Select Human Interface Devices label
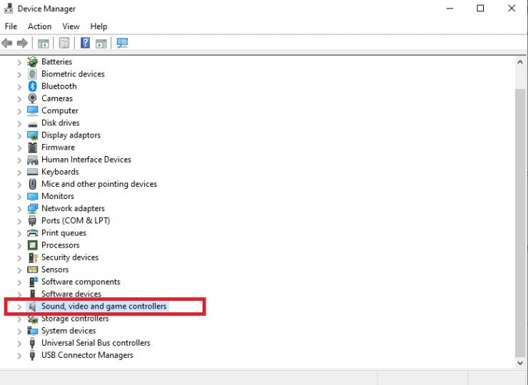 86,160
